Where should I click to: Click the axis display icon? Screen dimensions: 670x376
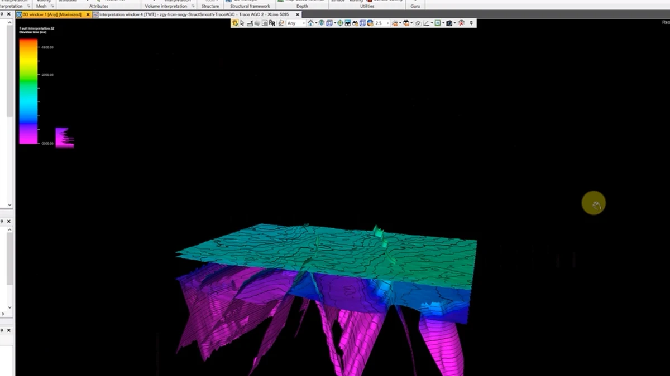(425, 23)
